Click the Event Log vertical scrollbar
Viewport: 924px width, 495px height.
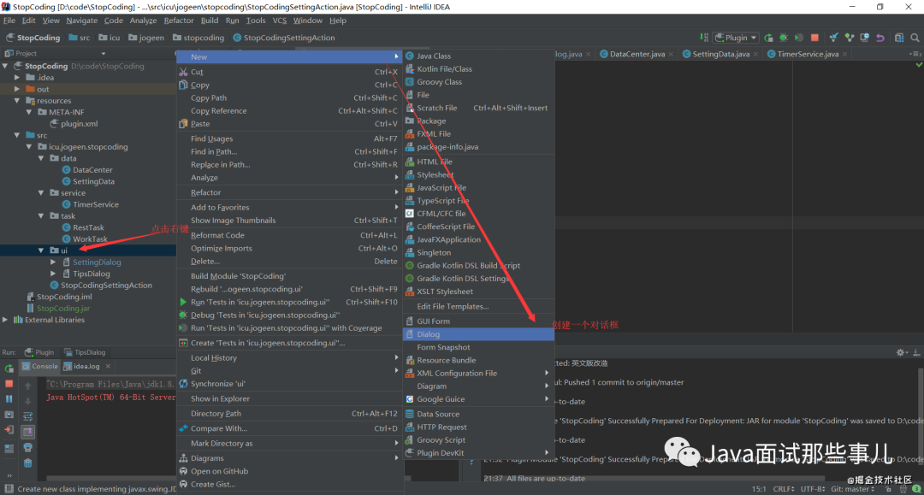(x=920, y=415)
